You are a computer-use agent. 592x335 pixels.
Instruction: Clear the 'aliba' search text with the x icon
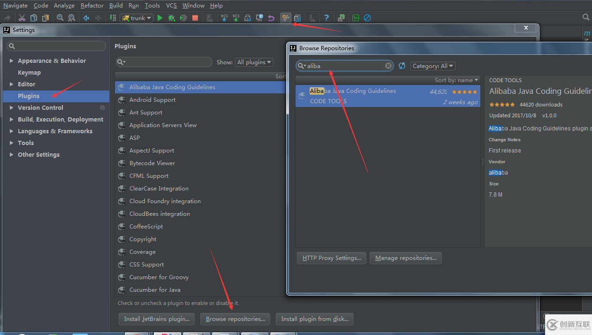click(x=388, y=66)
